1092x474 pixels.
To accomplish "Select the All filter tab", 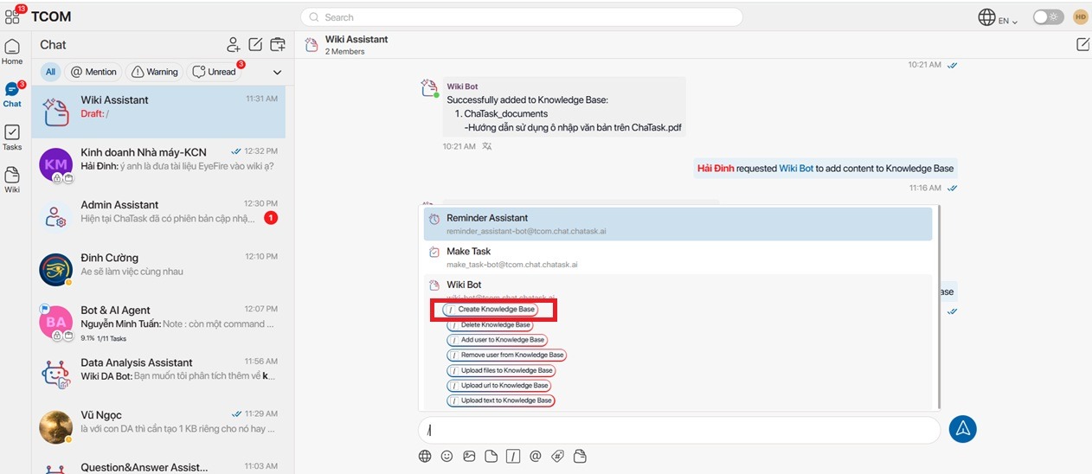I will coord(50,72).
